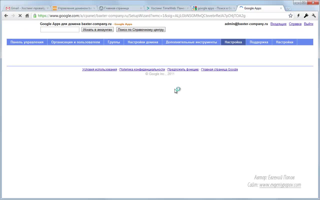
Task: Open Главная страница Google link
Action: pyautogui.click(x=219, y=69)
